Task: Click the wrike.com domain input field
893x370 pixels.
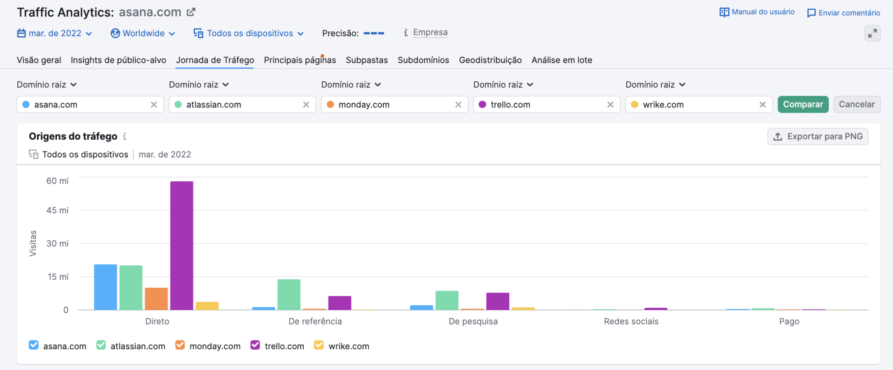Action: click(699, 105)
